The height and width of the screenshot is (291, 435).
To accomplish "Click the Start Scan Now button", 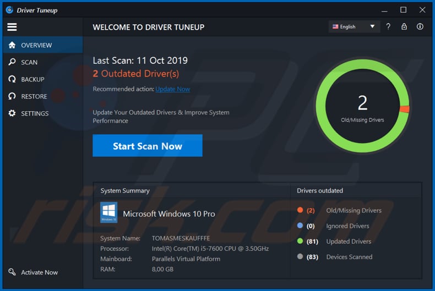I will click(x=148, y=145).
